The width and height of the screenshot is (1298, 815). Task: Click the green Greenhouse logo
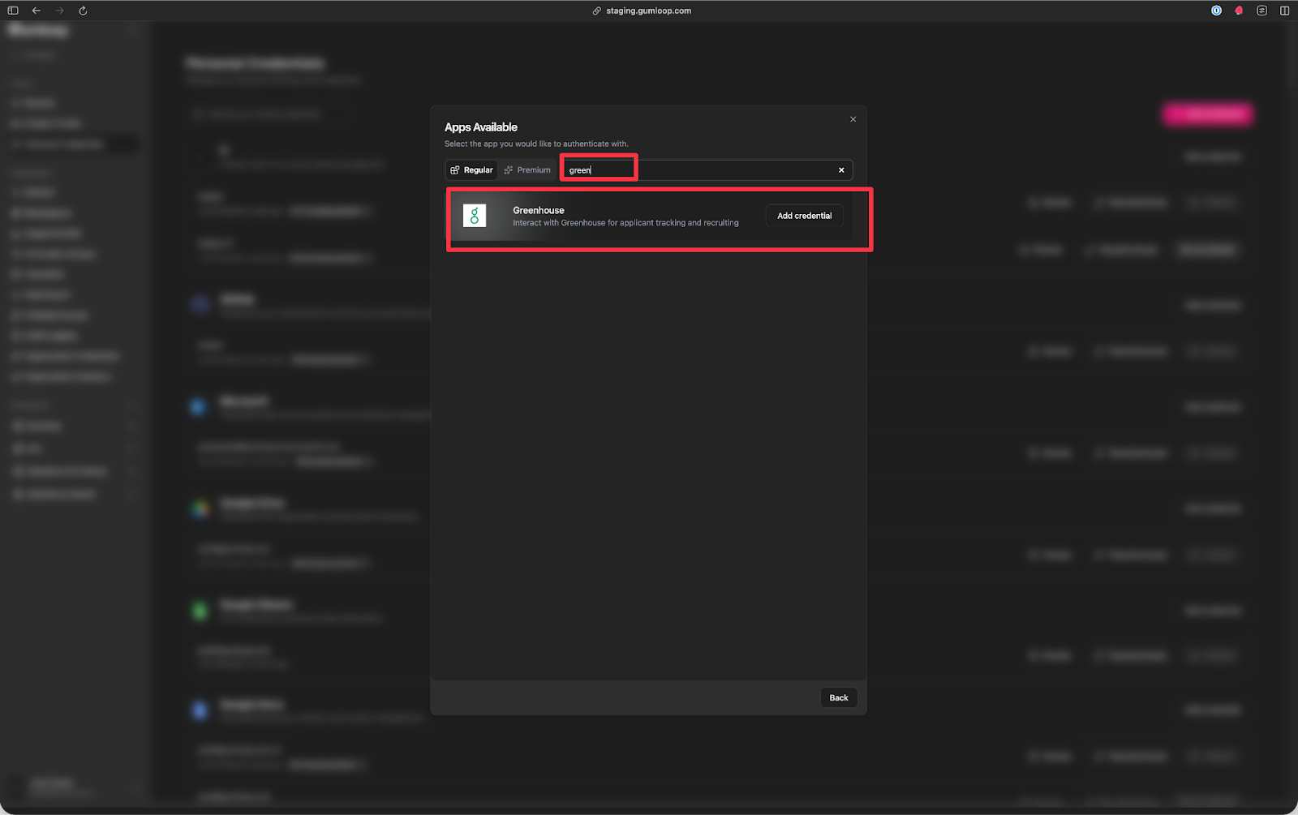point(475,216)
